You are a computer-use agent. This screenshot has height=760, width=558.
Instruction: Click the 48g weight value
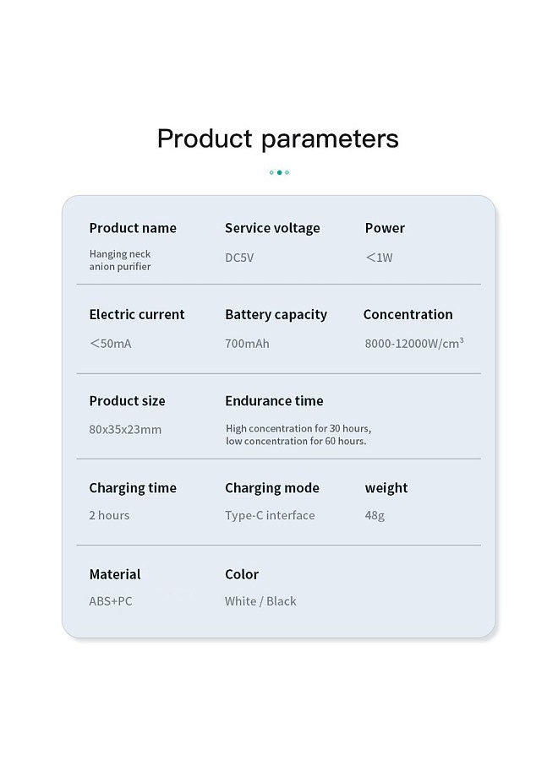(375, 516)
